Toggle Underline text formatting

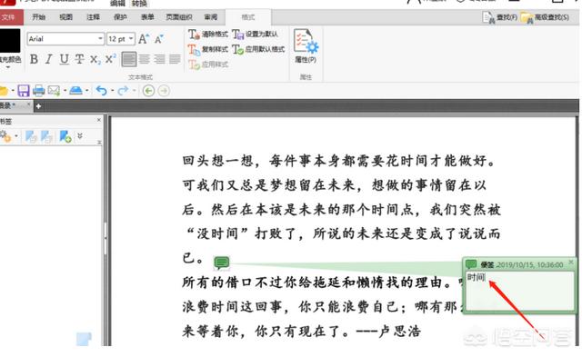pyautogui.click(x=65, y=59)
